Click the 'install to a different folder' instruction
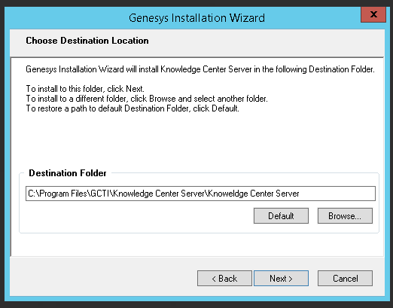The image size is (393, 308). pos(147,99)
